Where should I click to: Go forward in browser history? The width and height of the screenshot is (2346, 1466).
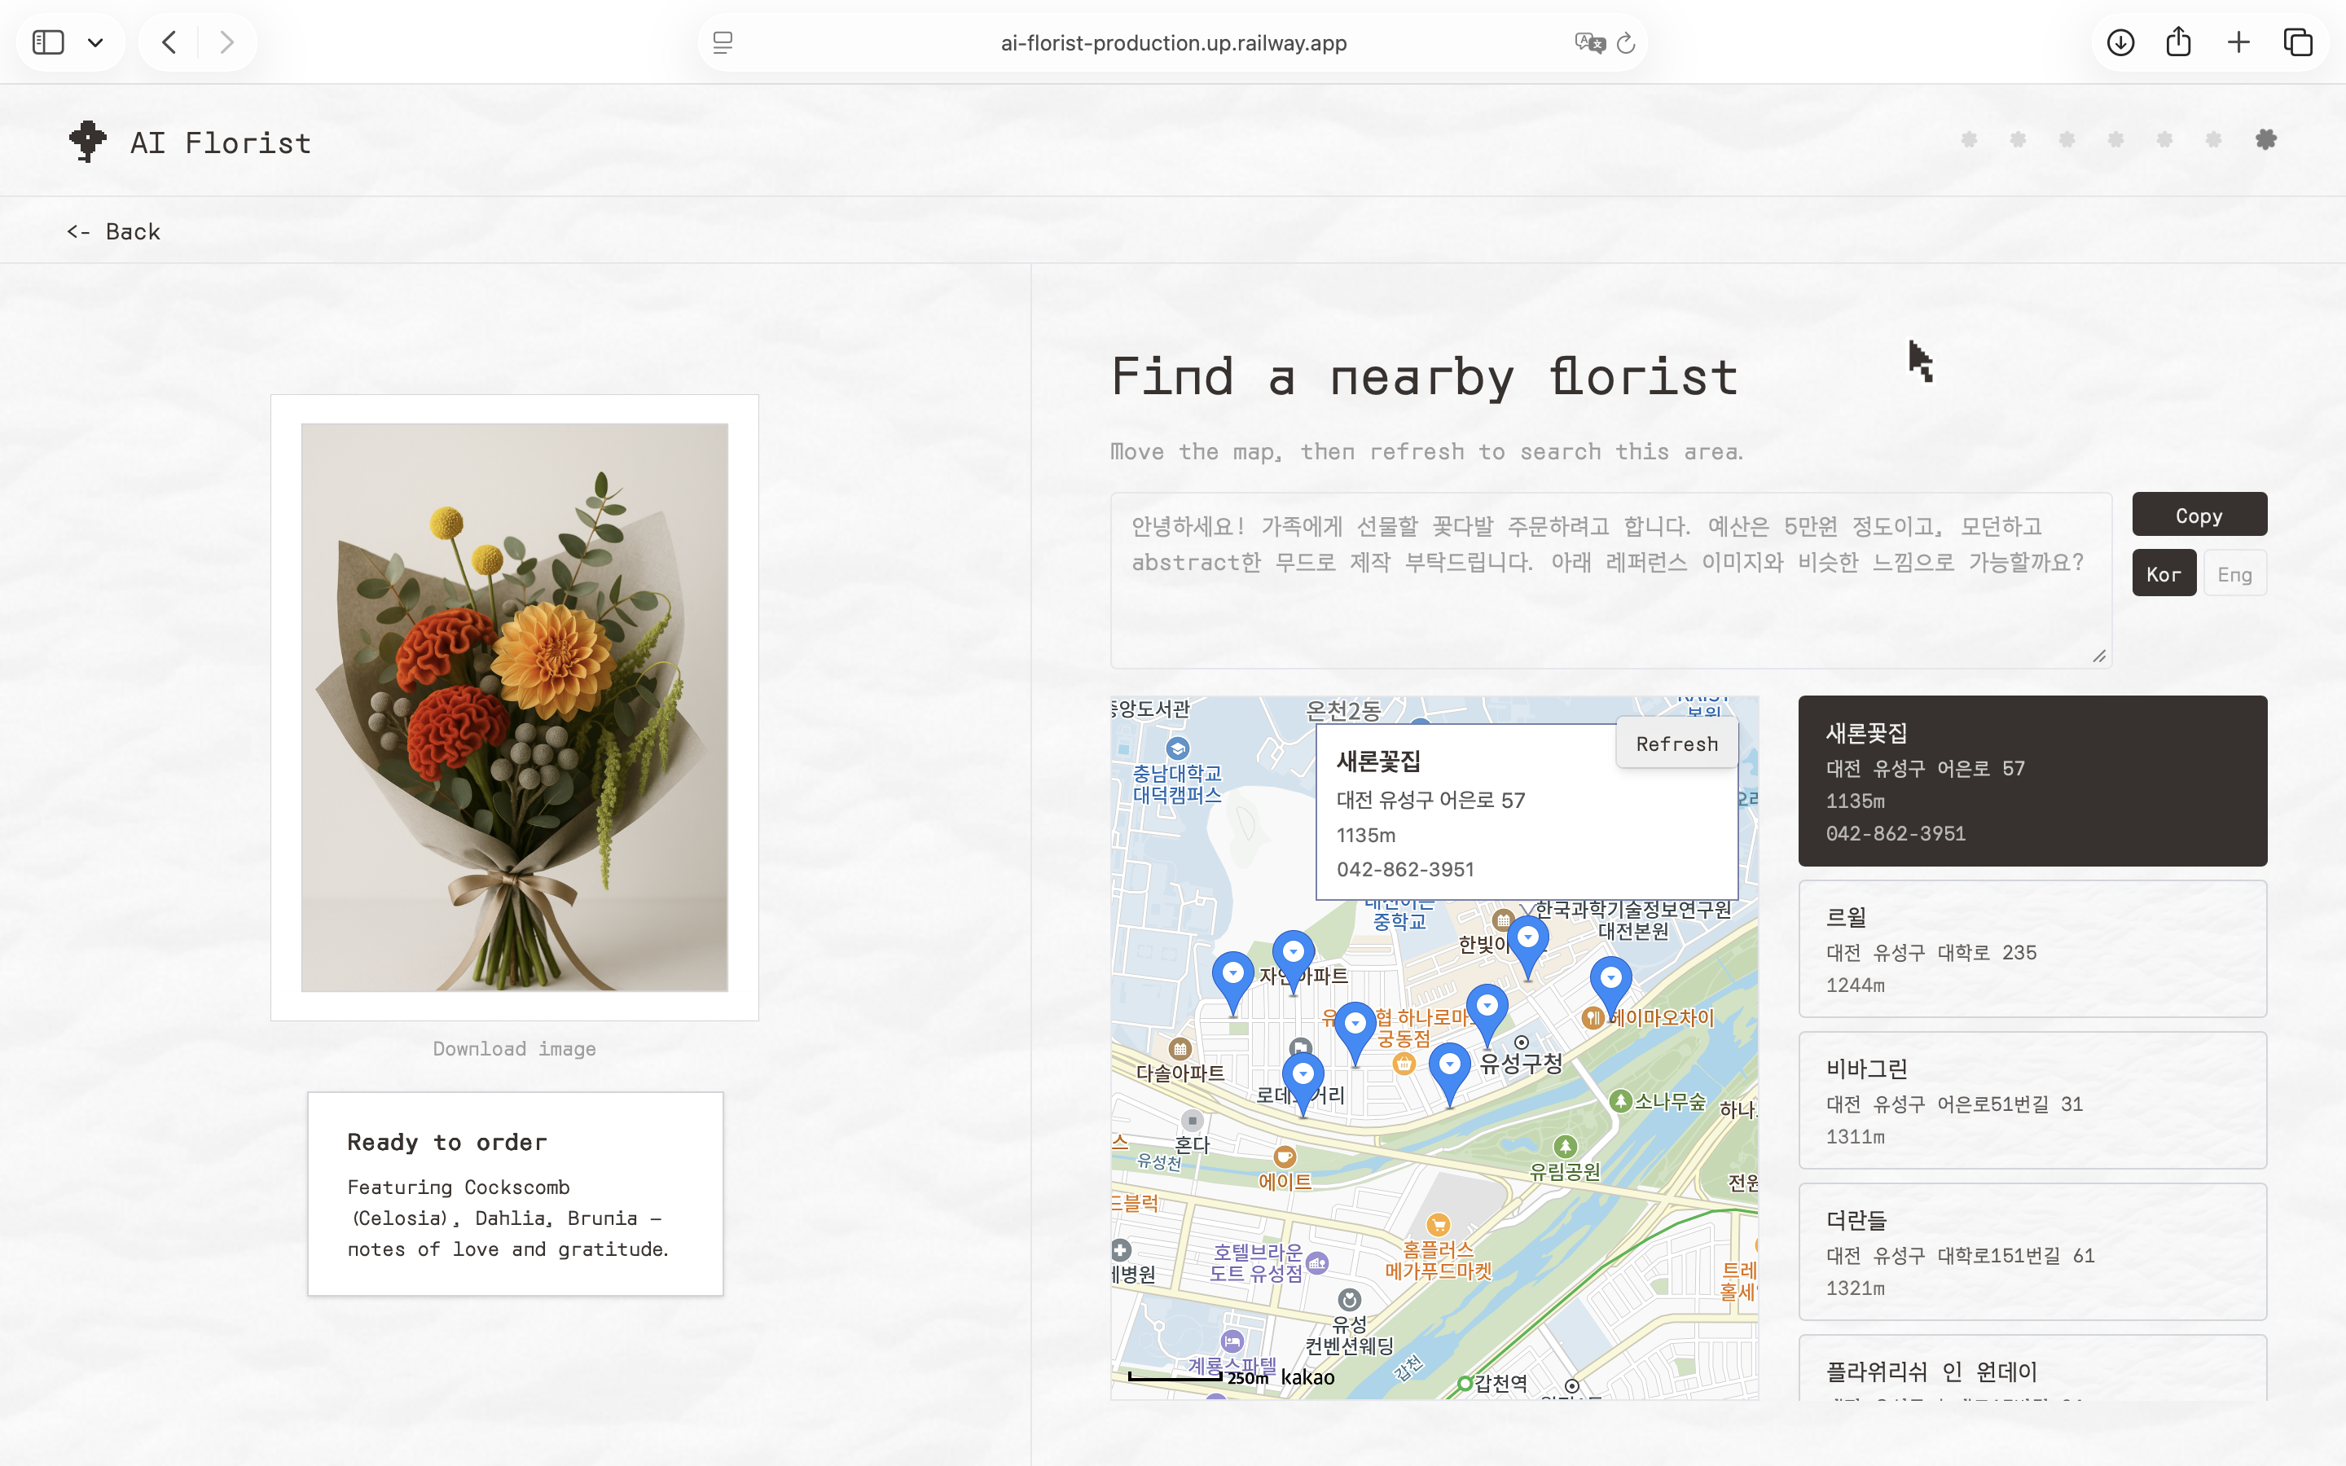pyautogui.click(x=226, y=42)
